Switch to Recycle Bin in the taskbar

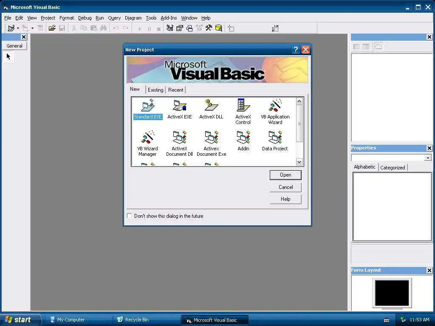point(146,320)
